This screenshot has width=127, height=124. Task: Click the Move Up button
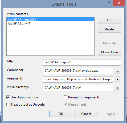tap(109, 43)
